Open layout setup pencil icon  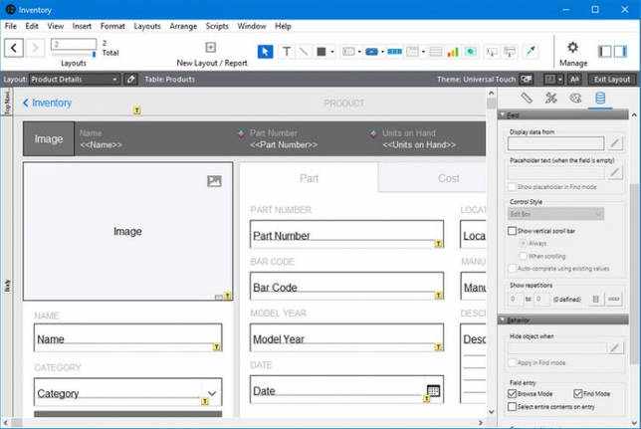point(130,79)
